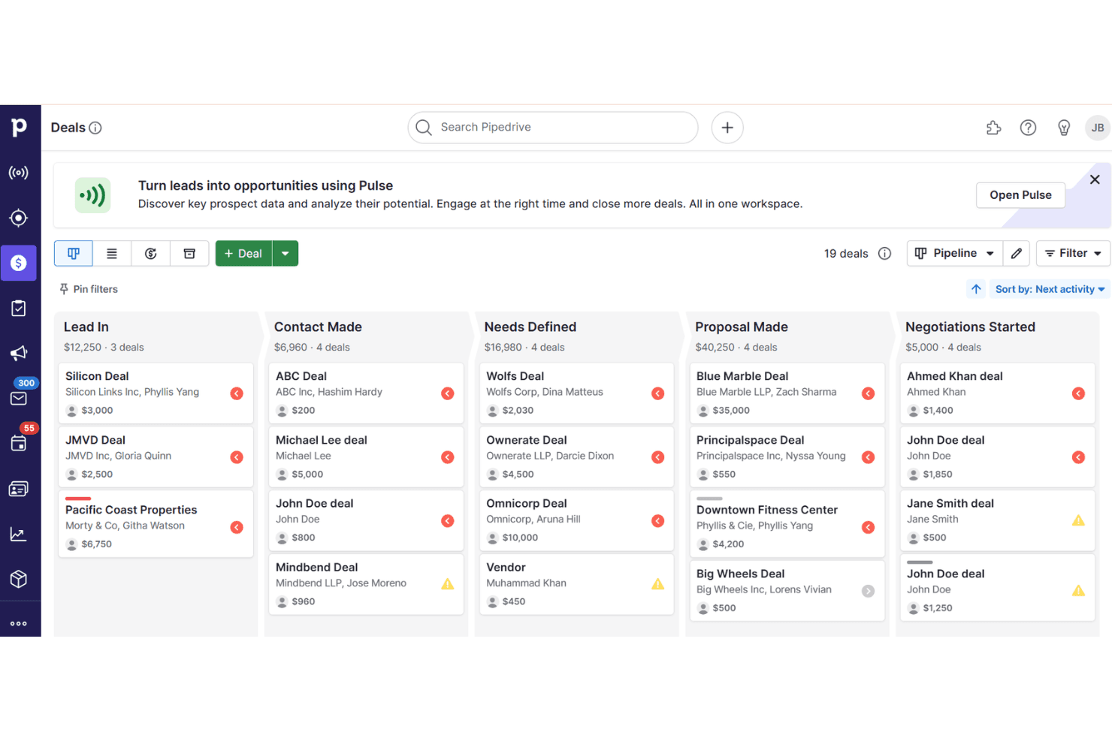Click overdue activity icon on ABC Deal
1112x741 pixels.
coord(448,393)
